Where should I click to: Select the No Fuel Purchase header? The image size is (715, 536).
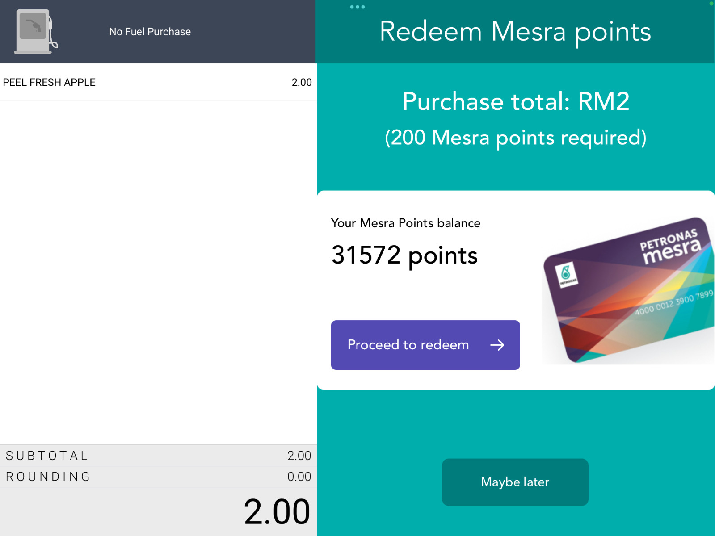coord(150,31)
